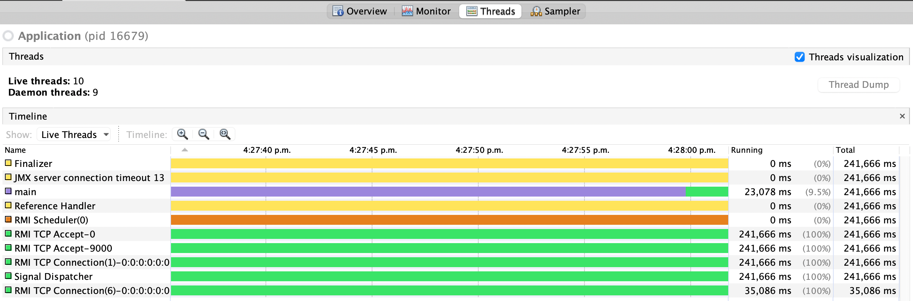Click the main thread purple state icon
The width and height of the screenshot is (913, 301).
point(8,191)
